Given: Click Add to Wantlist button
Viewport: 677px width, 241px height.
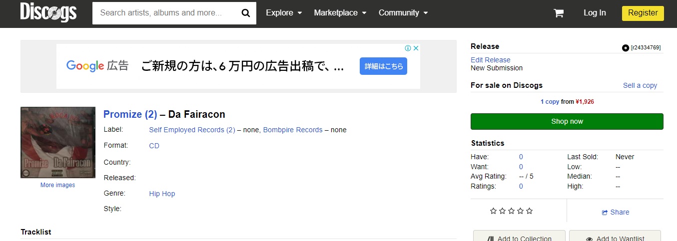Looking at the screenshot, I should coord(615,236).
